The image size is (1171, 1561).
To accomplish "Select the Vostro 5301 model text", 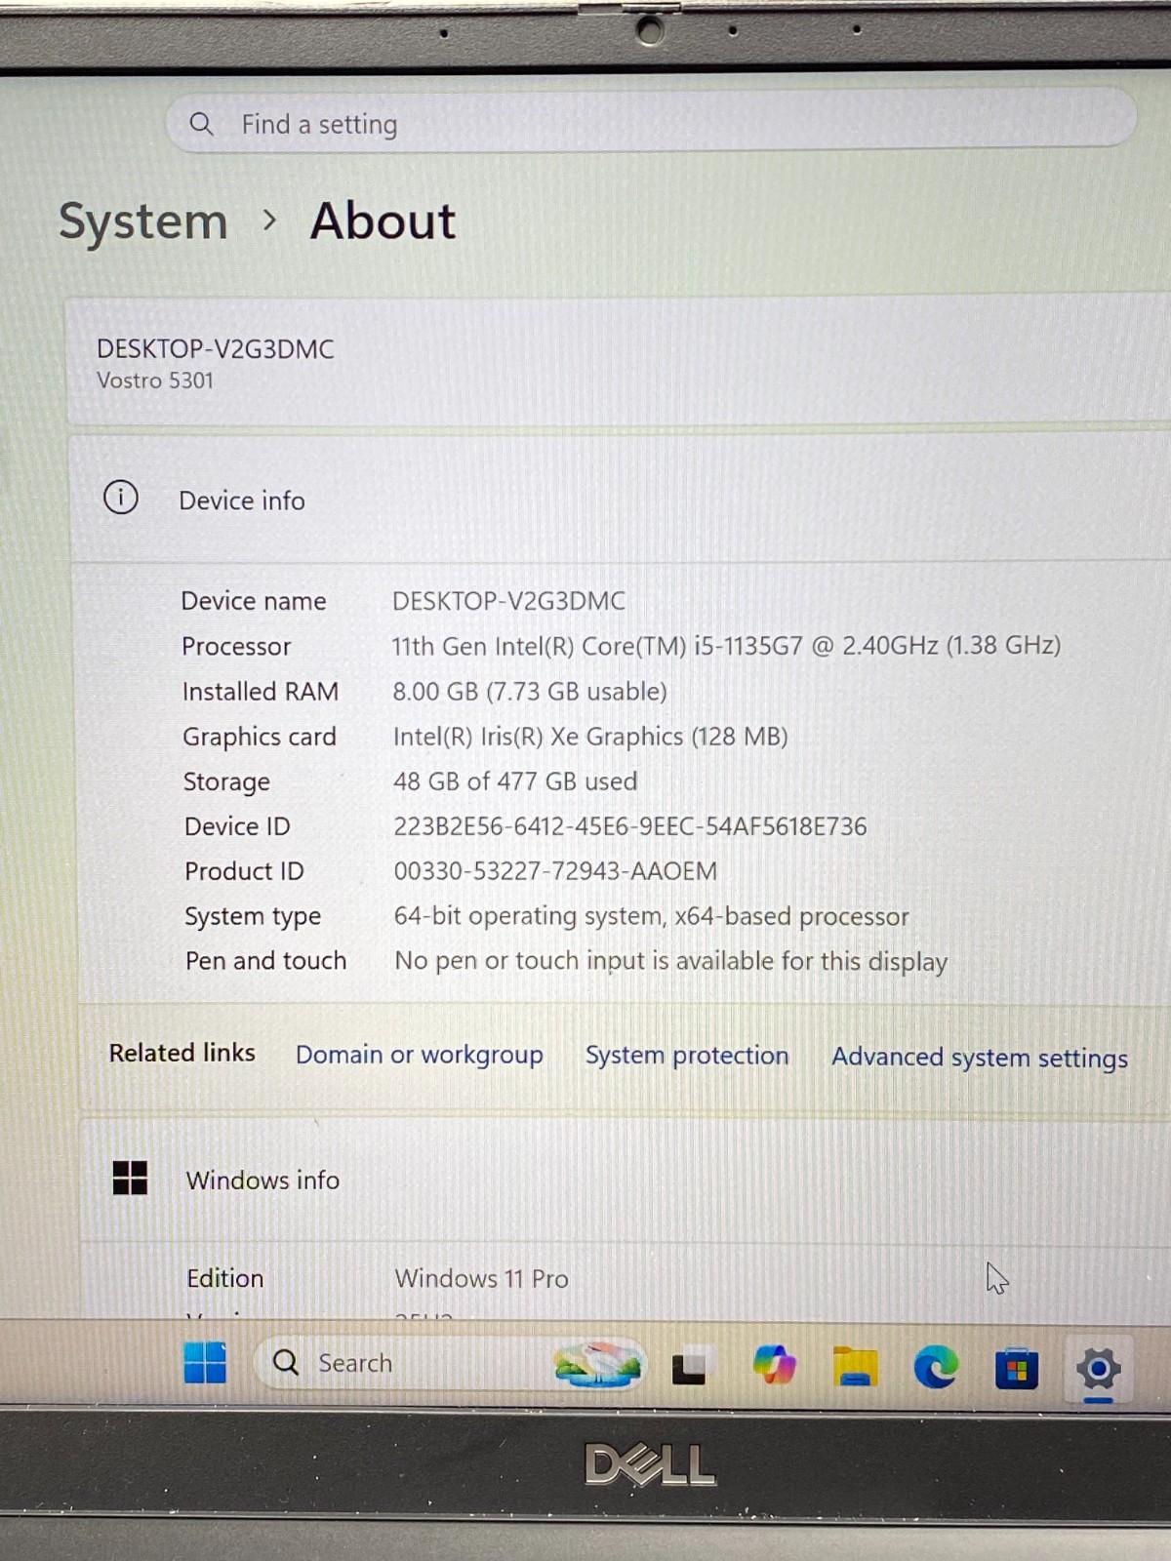I will [x=155, y=380].
